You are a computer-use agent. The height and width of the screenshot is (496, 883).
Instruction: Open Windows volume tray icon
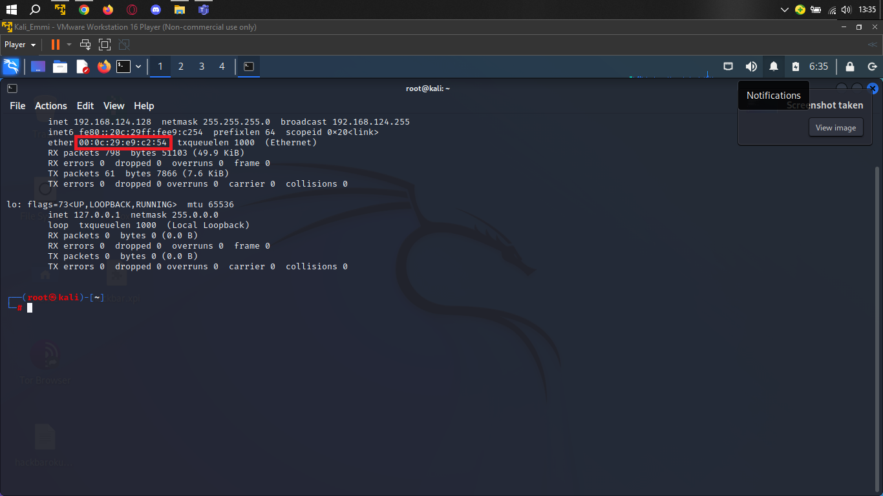coord(846,10)
